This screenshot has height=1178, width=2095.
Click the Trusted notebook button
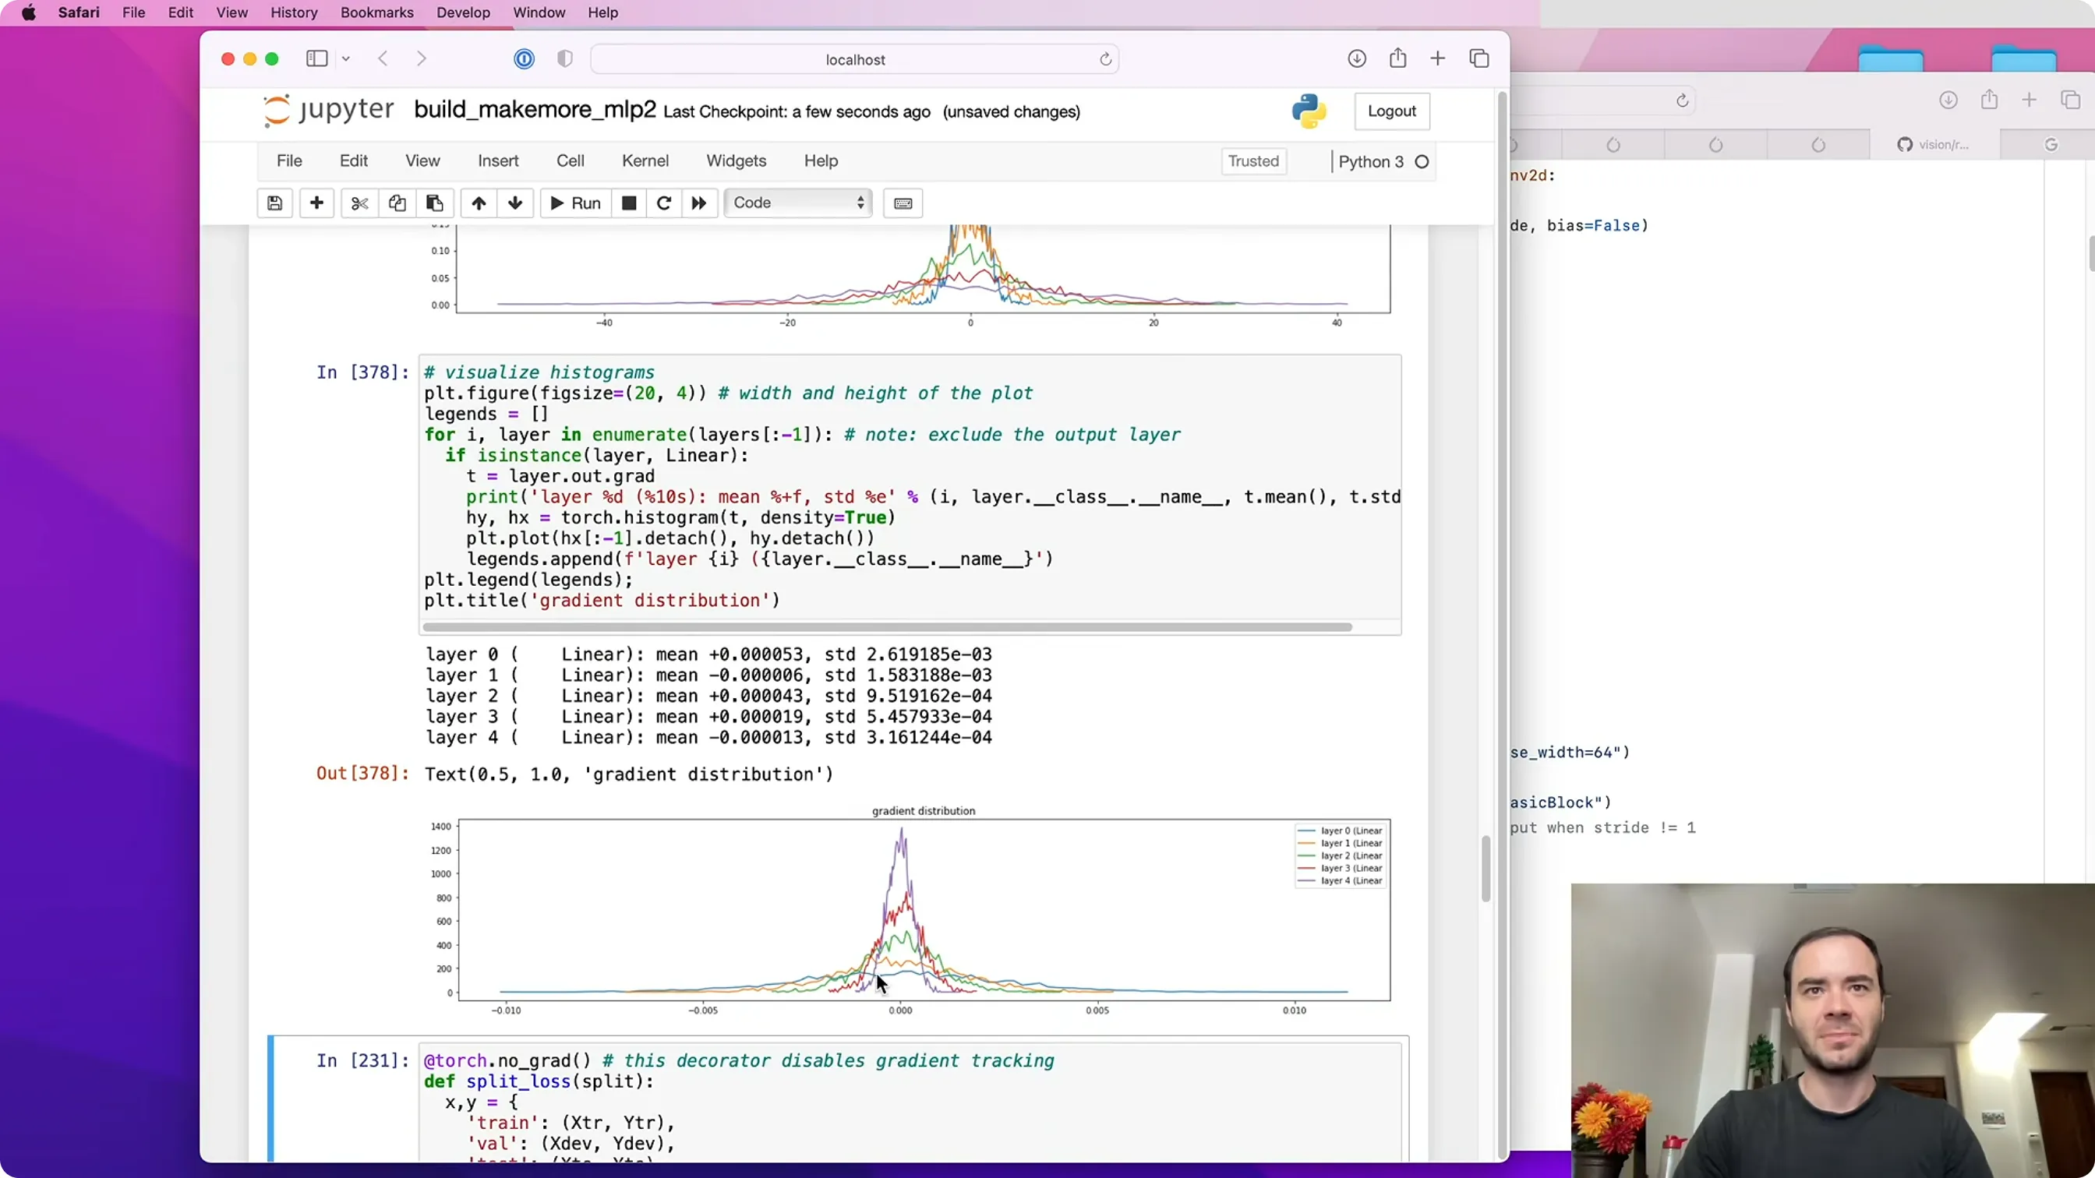(x=1253, y=161)
